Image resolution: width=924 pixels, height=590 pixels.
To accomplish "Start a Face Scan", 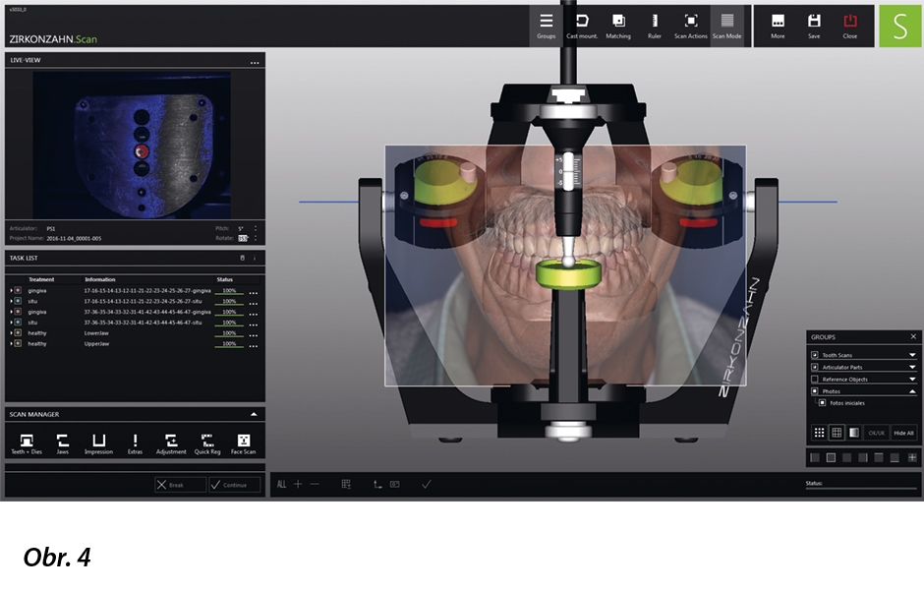I will point(244,443).
